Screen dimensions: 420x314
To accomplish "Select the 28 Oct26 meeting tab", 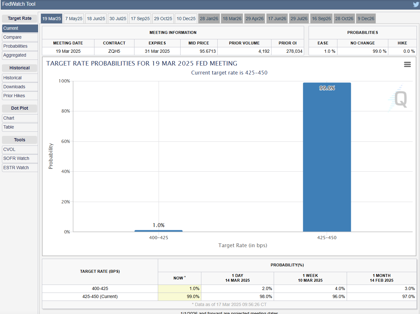I will tap(344, 19).
